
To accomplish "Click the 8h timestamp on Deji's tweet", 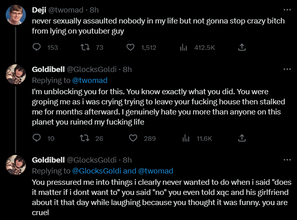I will 94,10.
